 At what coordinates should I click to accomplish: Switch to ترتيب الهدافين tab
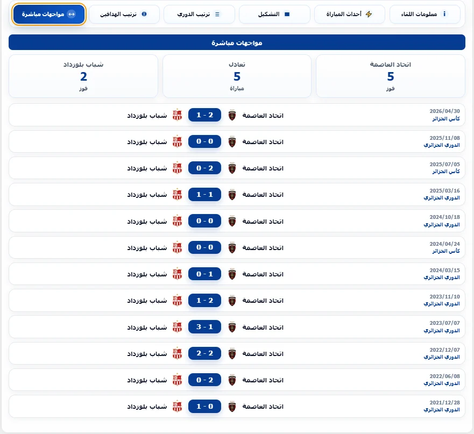pos(124,14)
